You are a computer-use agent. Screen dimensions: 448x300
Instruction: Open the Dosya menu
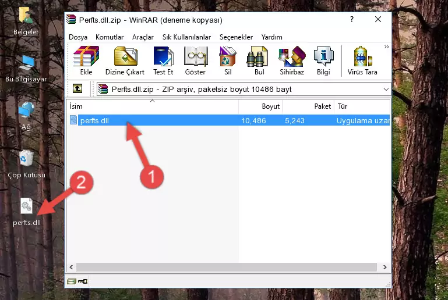click(78, 37)
